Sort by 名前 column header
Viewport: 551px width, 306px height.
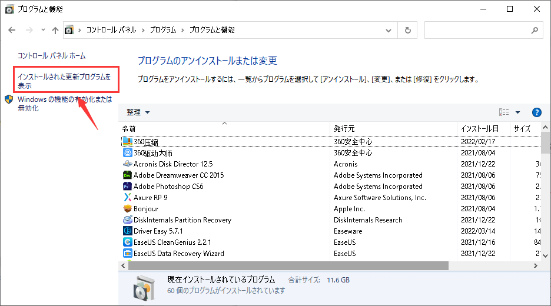(224, 129)
